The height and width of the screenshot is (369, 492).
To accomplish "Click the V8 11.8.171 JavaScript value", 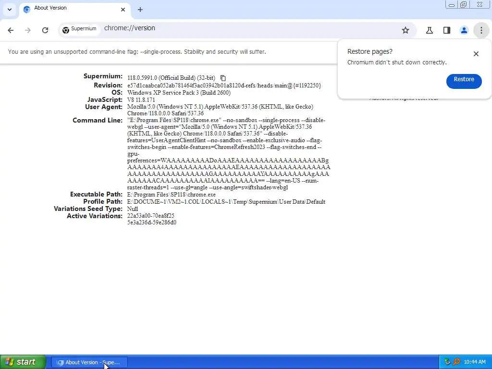I will (141, 100).
